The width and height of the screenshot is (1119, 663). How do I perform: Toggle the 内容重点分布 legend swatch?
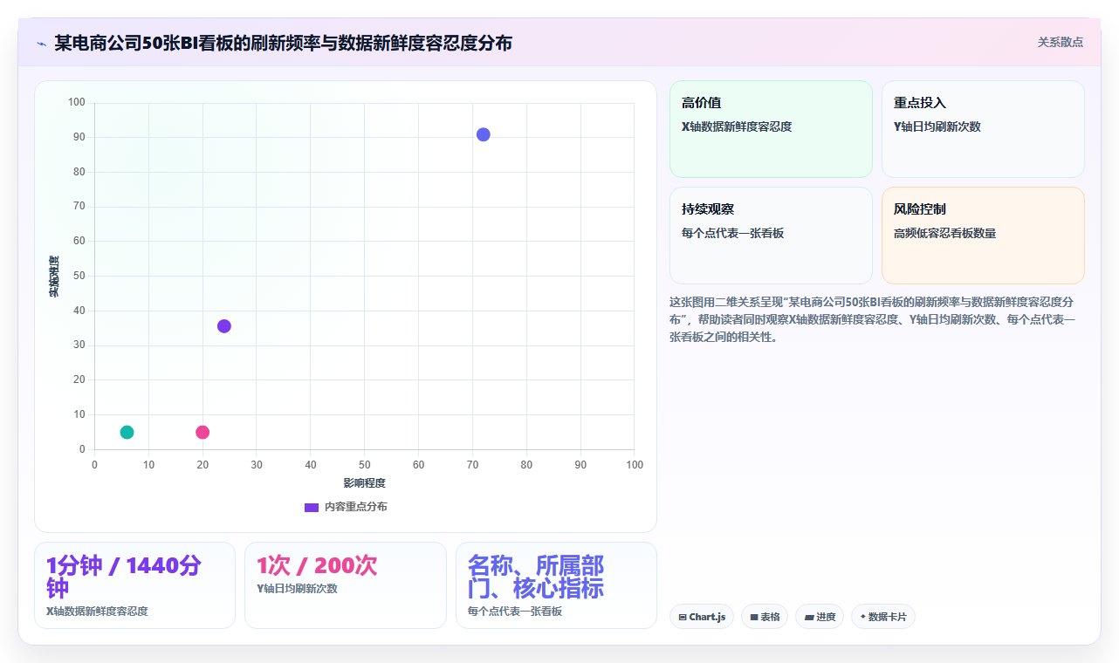(312, 507)
